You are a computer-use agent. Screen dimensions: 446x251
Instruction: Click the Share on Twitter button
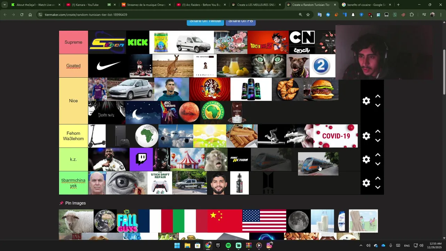[x=205, y=22]
